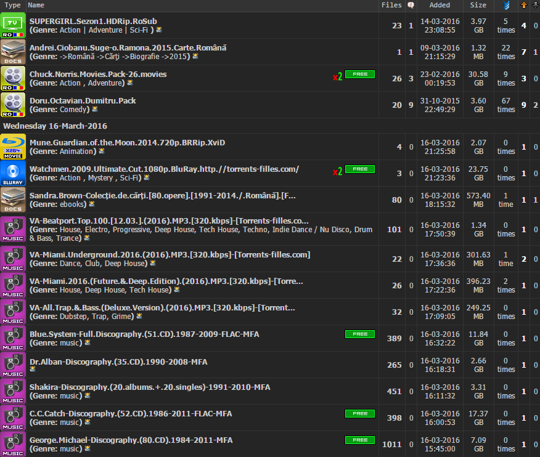Click the FREE badge on Watchmen row
540x457 pixels.
(x=360, y=169)
